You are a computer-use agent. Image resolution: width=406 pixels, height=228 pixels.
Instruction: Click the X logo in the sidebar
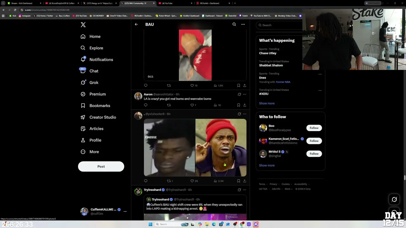[83, 25]
